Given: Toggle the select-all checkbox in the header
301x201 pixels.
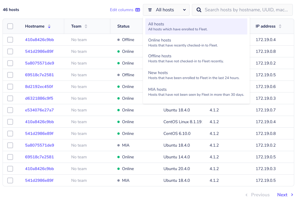Looking at the screenshot, I should point(10,26).
